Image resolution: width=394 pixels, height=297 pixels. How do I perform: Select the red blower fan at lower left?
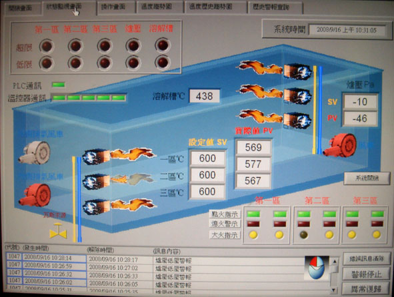(35, 195)
